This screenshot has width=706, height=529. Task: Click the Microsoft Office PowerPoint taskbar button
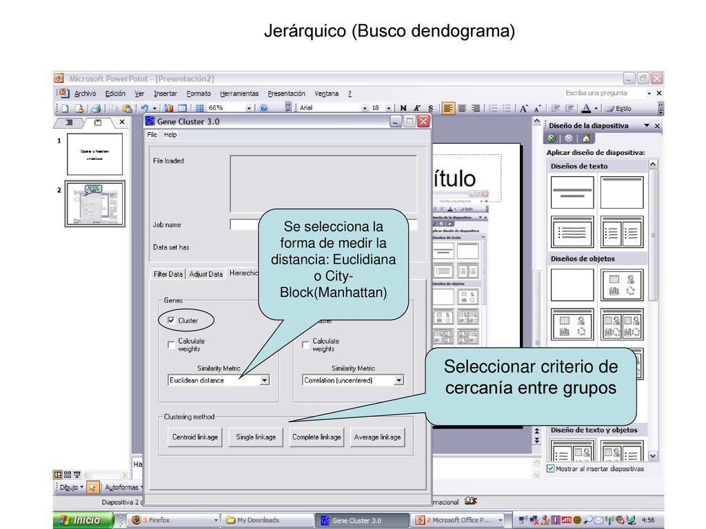(x=458, y=521)
